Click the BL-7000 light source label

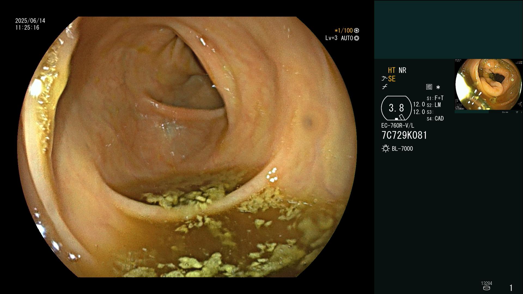402,149
